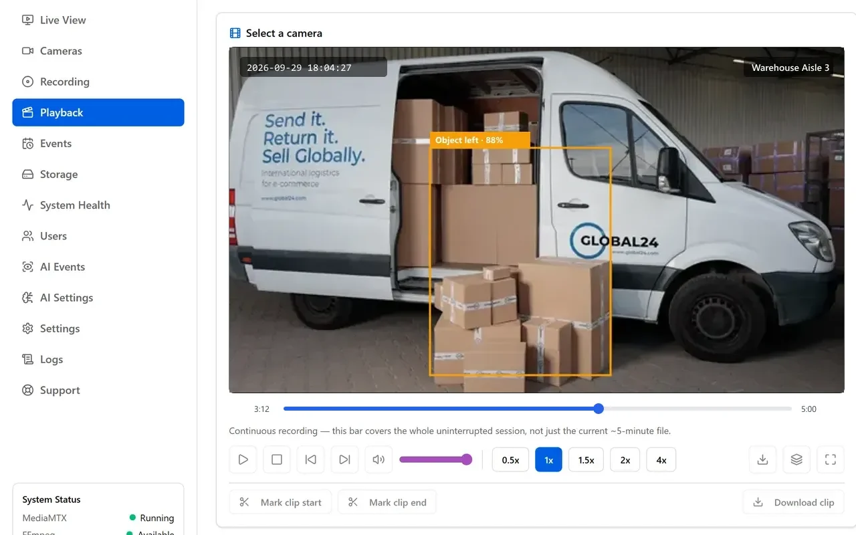The image size is (856, 535).
Task: Go to Cameras section
Action: [98, 51]
